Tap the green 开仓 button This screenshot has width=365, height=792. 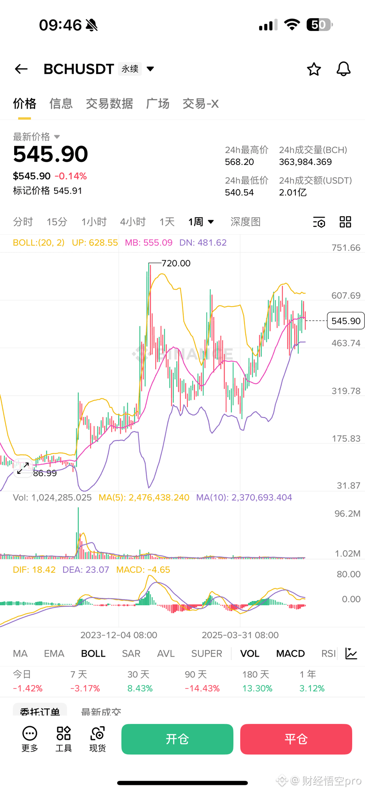(177, 739)
